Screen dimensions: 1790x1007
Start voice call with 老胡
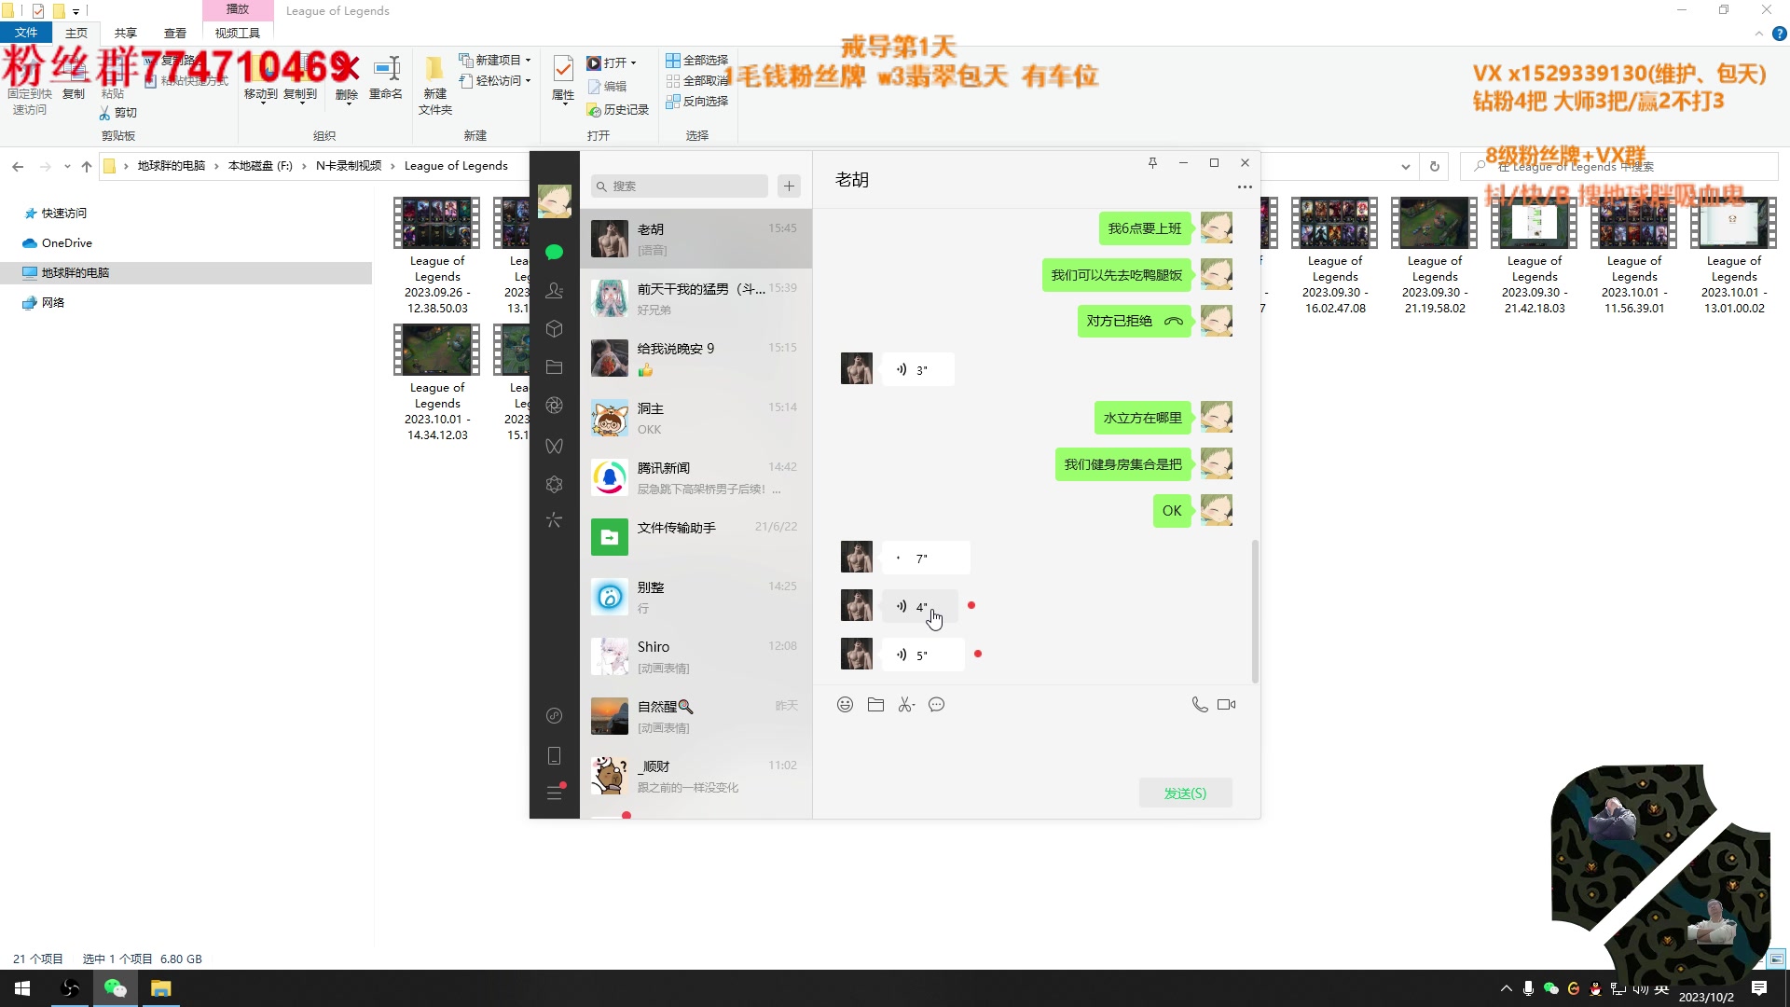click(x=1199, y=705)
